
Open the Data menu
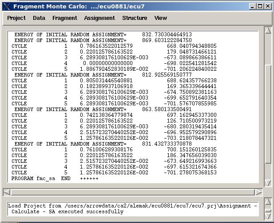(39, 18)
